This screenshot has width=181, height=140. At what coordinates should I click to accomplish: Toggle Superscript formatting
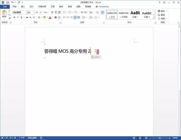click(34, 17)
